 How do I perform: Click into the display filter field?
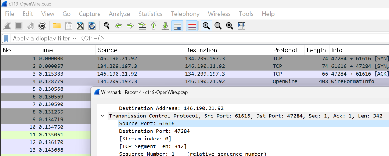(199, 39)
